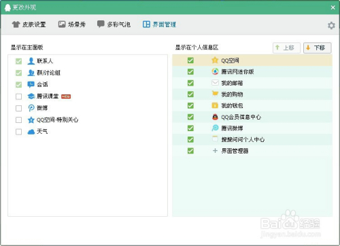
Task: Select the QQ空间 star icon
Action: click(x=215, y=60)
